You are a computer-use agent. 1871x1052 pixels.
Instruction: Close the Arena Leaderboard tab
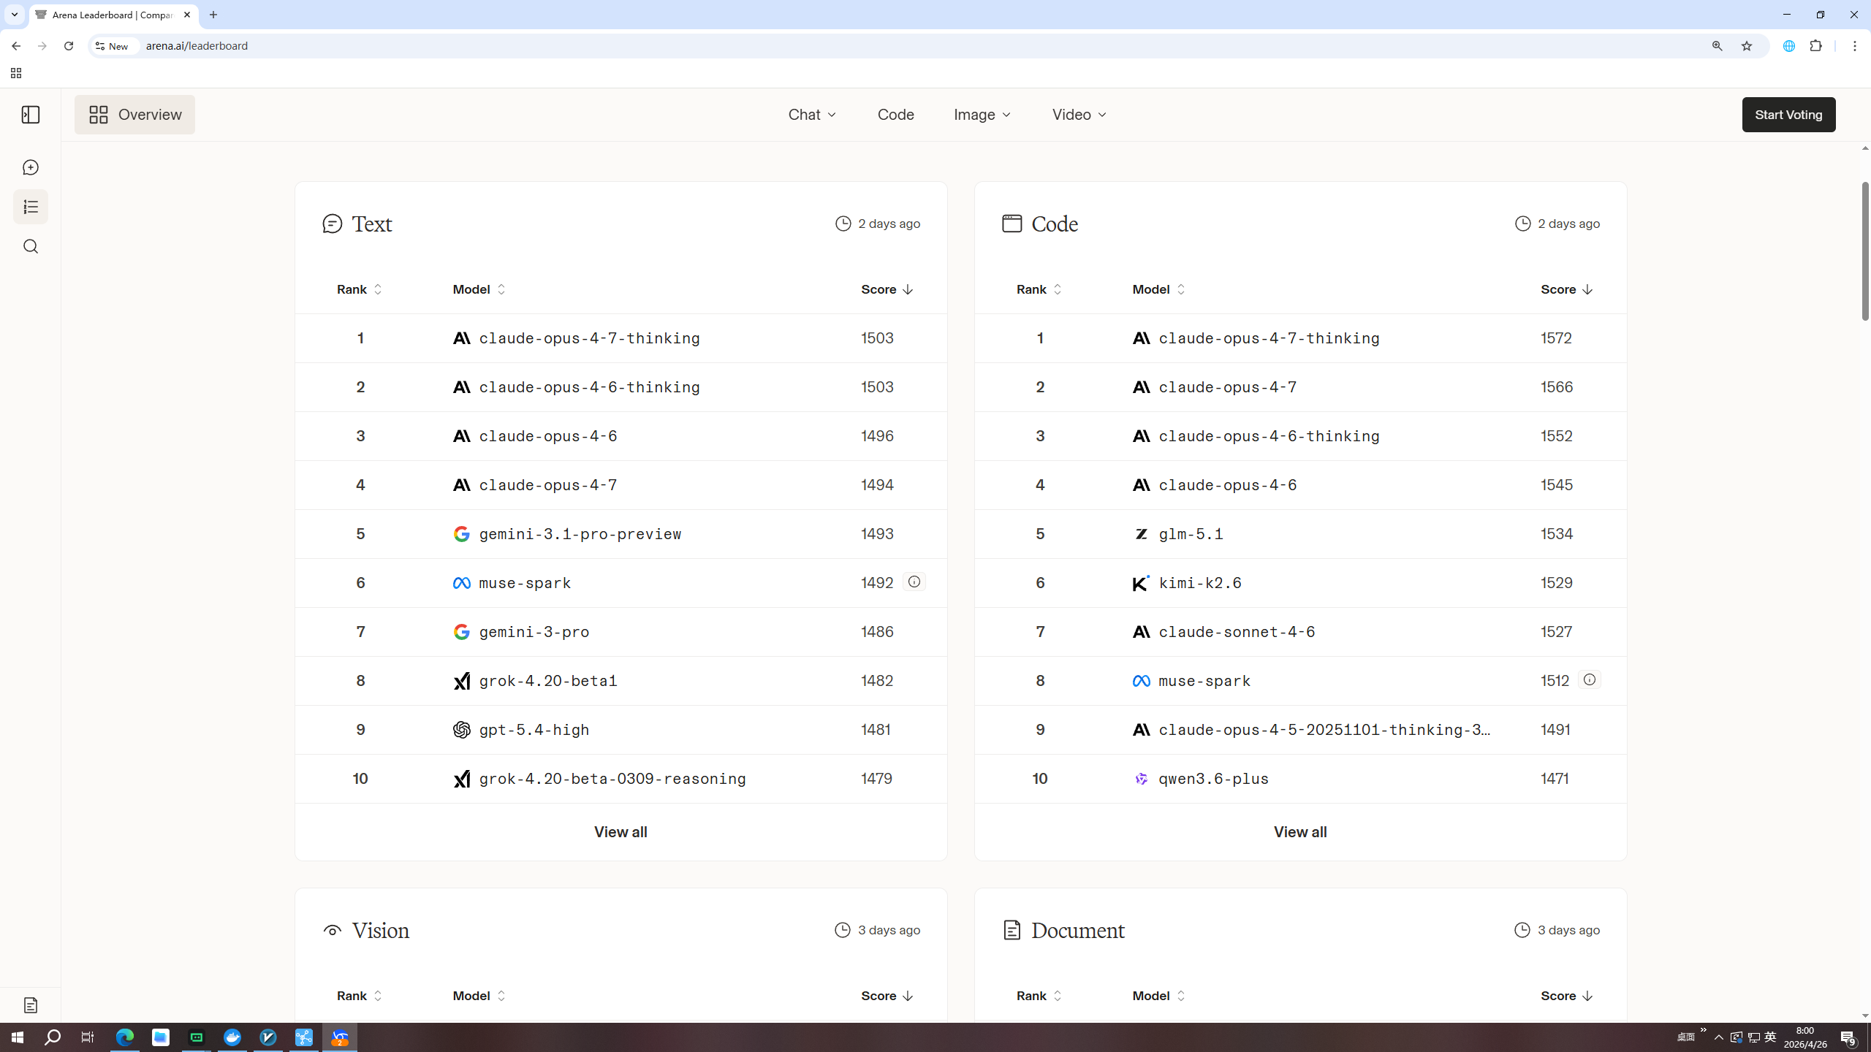(187, 15)
